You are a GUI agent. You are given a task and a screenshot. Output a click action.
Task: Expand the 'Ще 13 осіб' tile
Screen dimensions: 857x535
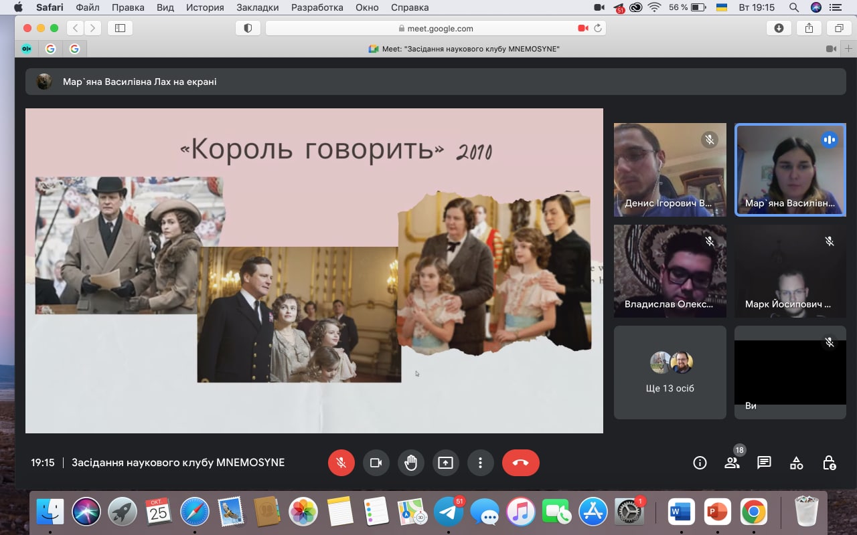(670, 372)
